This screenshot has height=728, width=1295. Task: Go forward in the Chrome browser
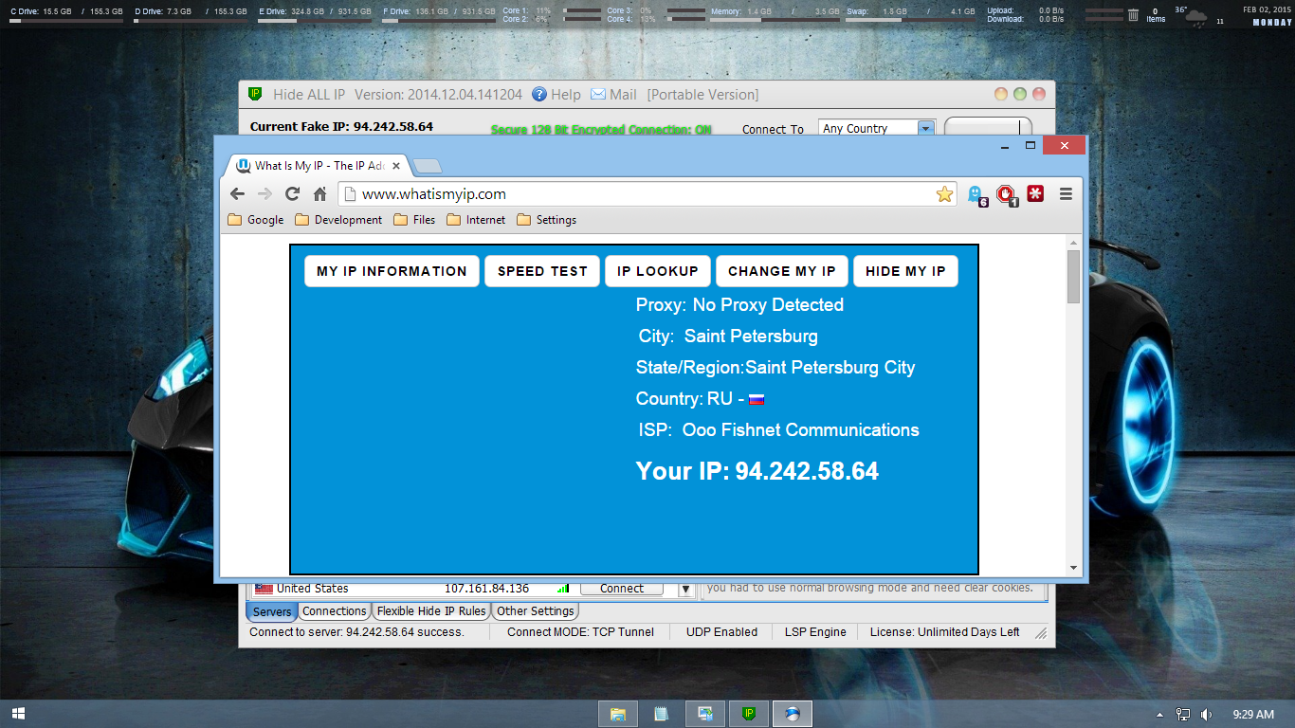point(264,193)
